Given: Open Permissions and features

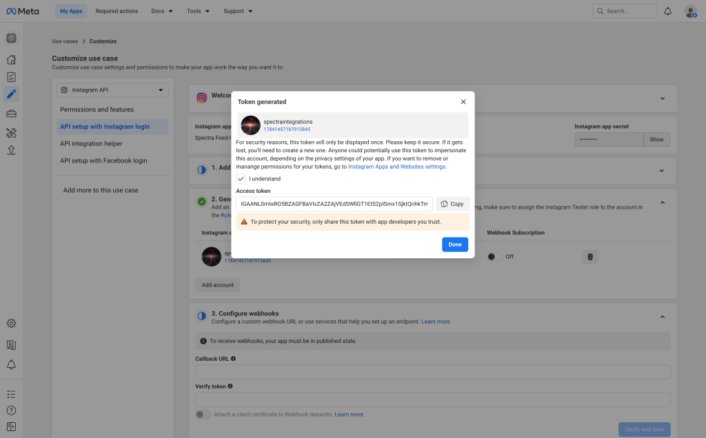Looking at the screenshot, I should tap(97, 109).
